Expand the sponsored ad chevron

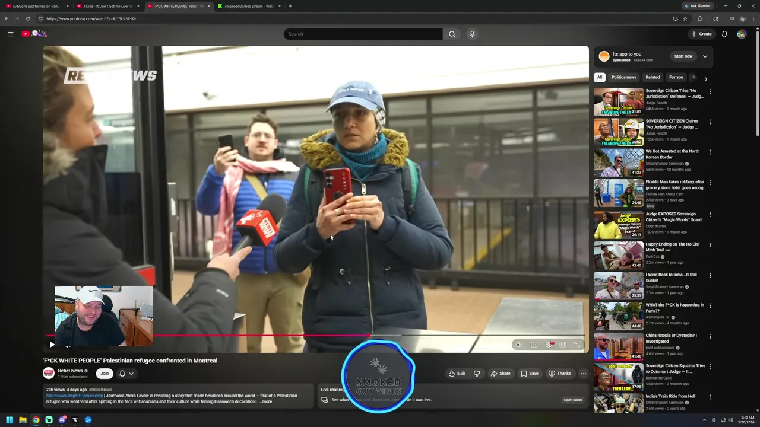pyautogui.click(x=705, y=56)
